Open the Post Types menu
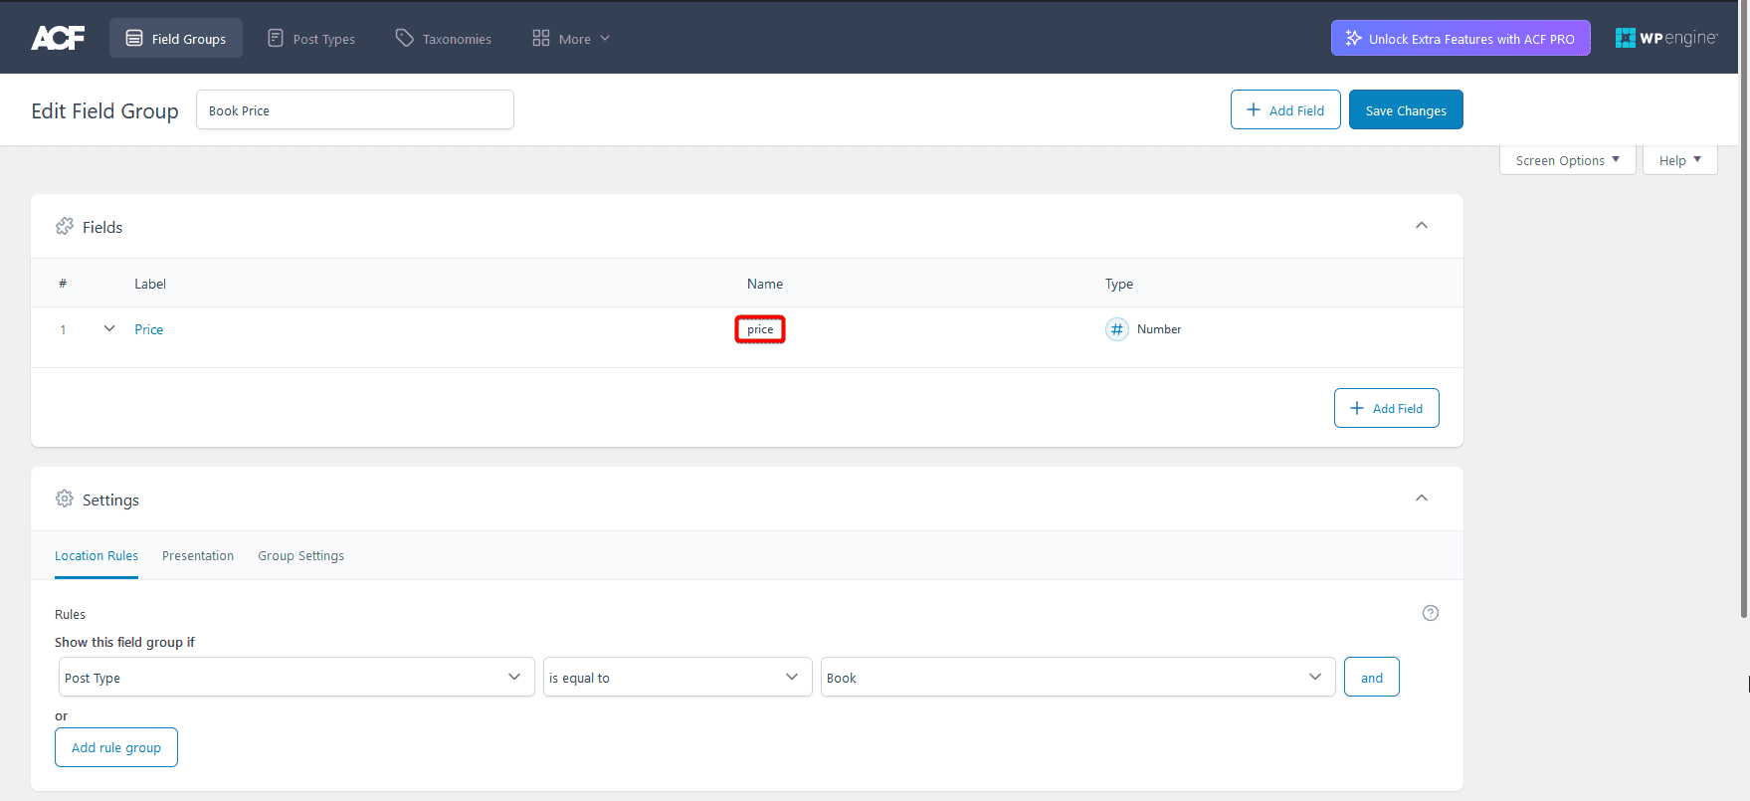Viewport: 1750px width, 801px height. tap(311, 39)
